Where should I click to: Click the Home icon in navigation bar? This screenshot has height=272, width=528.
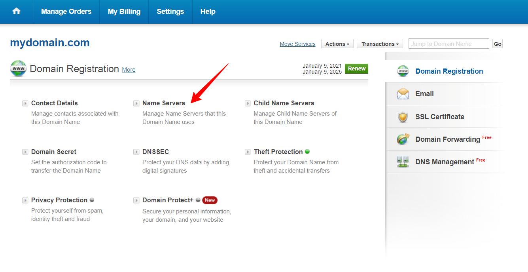(x=16, y=11)
